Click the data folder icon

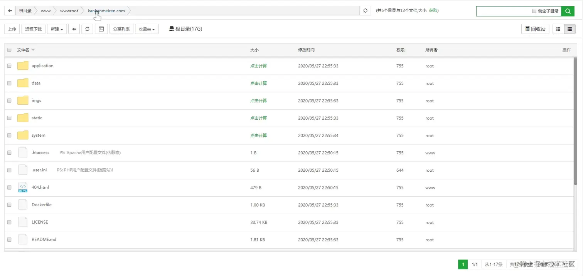click(x=23, y=83)
